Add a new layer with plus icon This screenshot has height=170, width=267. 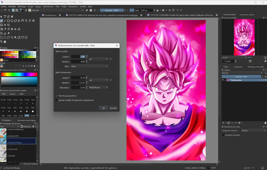tap(223, 123)
